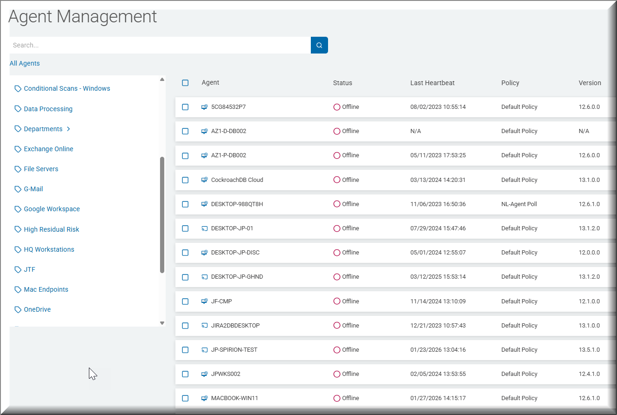The image size is (617, 415).
Task: Click the cast-style icon for DESKTOP-JP-01
Action: [x=204, y=228]
